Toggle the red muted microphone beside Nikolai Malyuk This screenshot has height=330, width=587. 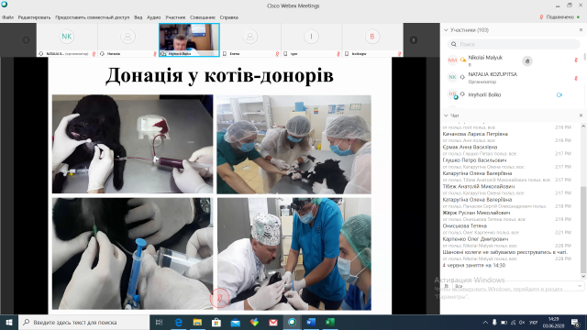pos(576,60)
